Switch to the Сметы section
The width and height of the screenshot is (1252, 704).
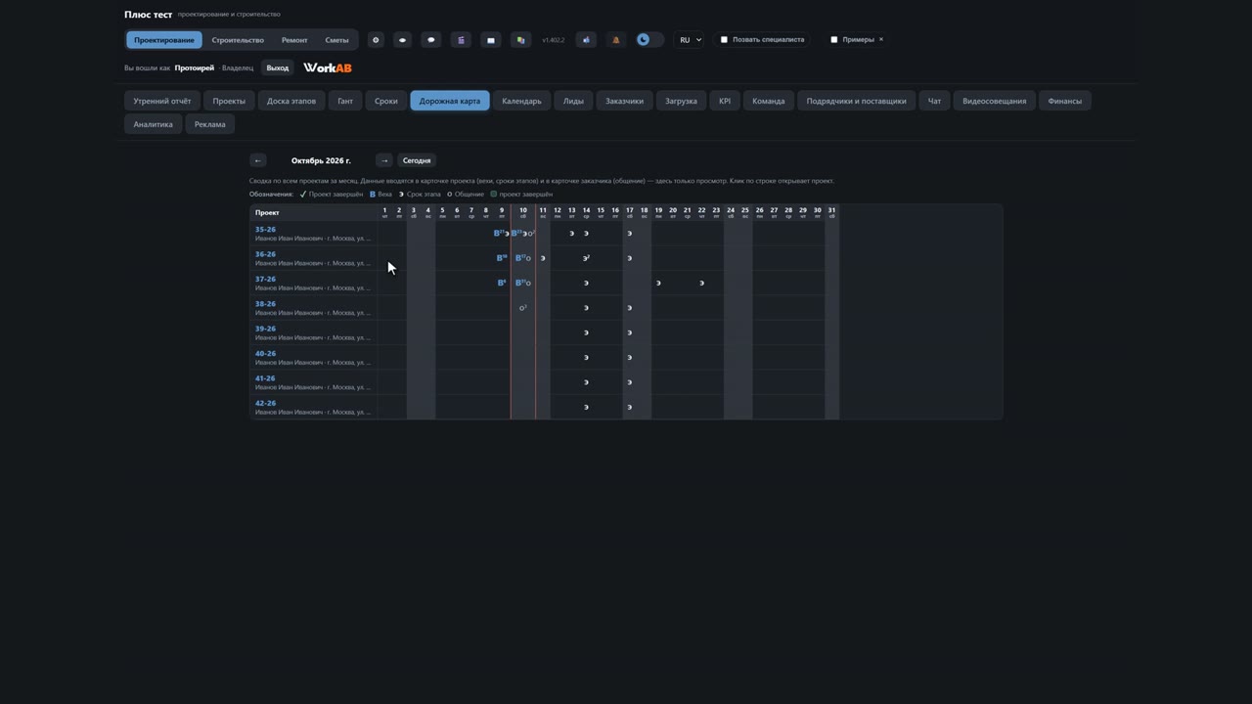[336, 40]
